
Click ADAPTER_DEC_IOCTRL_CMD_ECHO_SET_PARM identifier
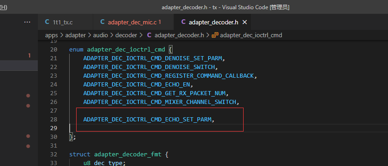(148, 120)
